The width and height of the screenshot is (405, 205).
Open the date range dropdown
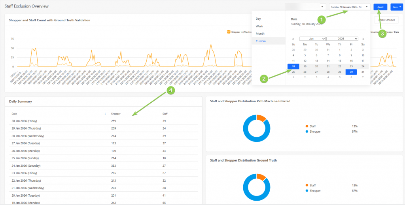click(350, 7)
